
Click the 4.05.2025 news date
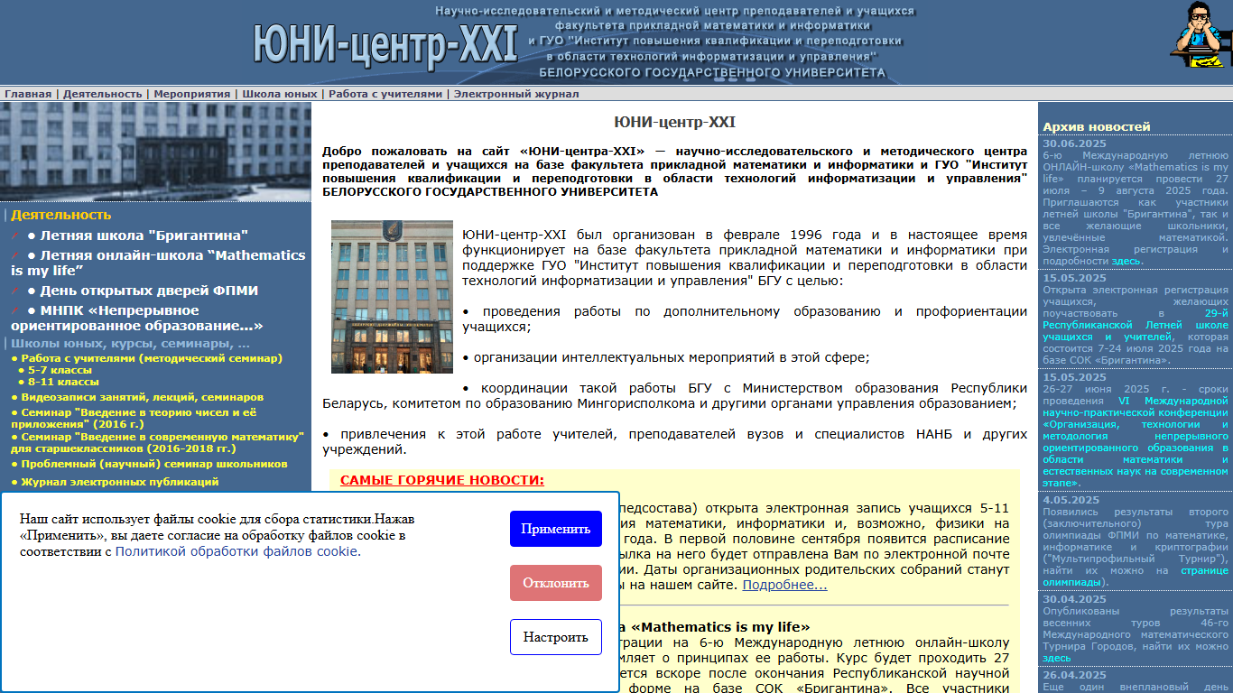(1071, 500)
